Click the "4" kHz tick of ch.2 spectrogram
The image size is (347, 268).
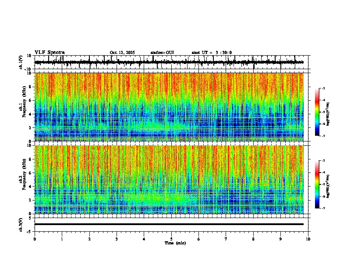tap(30, 187)
